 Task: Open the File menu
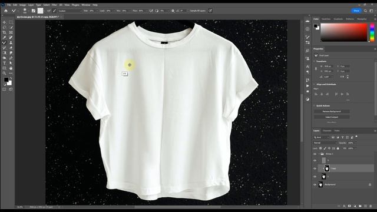click(9, 5)
